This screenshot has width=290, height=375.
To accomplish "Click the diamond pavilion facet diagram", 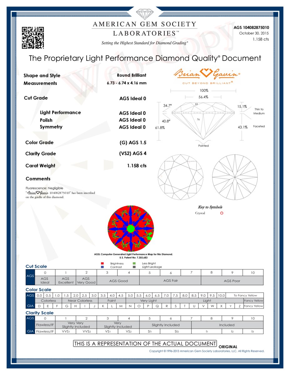I will (235, 177).
